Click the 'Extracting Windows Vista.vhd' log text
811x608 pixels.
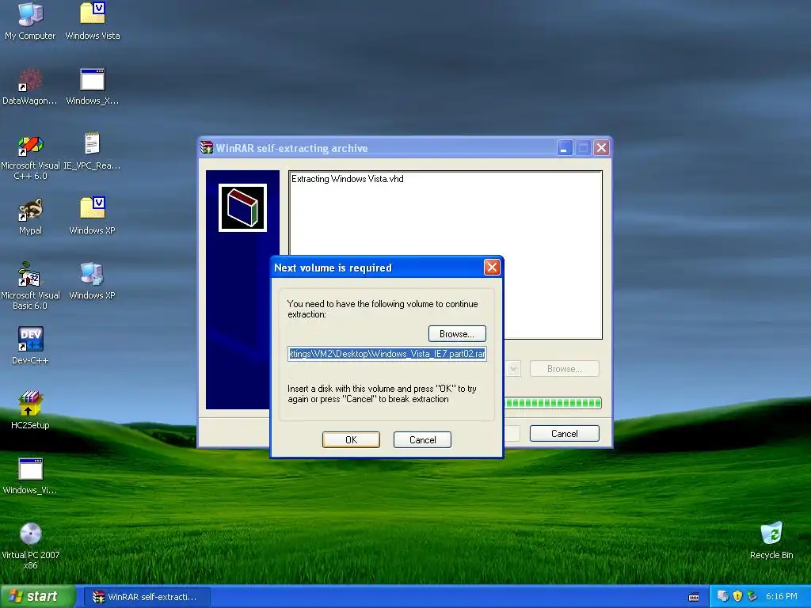coord(348,179)
